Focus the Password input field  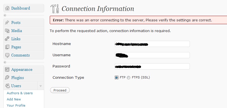pos(152,66)
